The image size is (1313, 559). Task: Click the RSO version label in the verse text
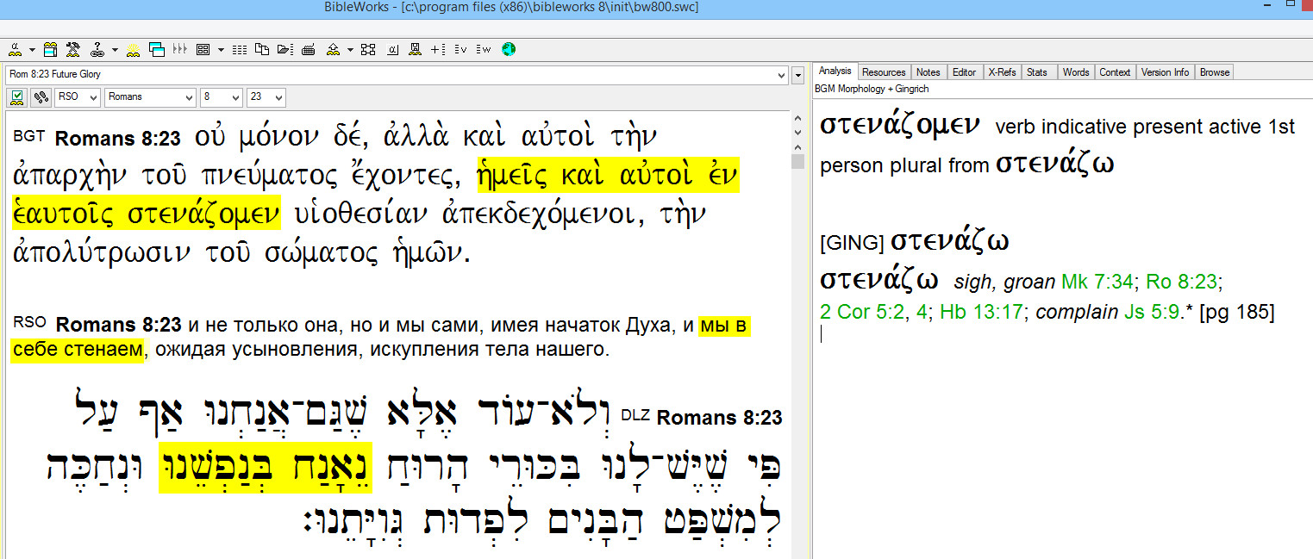pos(30,323)
